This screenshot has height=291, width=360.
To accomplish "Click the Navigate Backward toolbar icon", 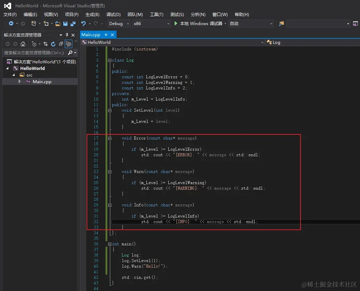I will pos(11,24).
